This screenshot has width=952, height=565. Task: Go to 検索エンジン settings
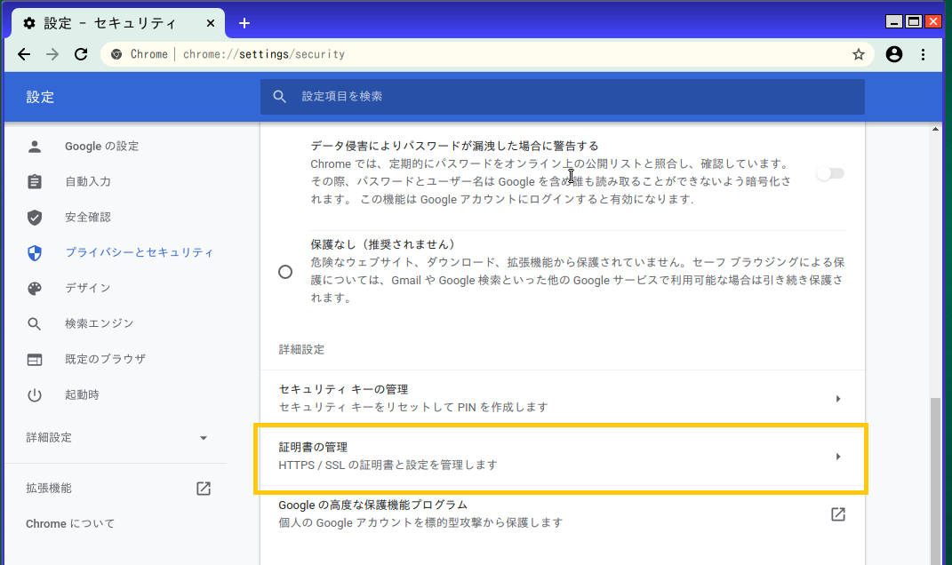[99, 323]
